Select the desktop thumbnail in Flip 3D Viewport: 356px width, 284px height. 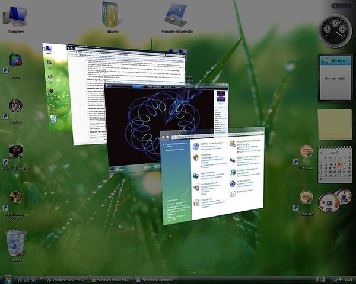pos(57,87)
